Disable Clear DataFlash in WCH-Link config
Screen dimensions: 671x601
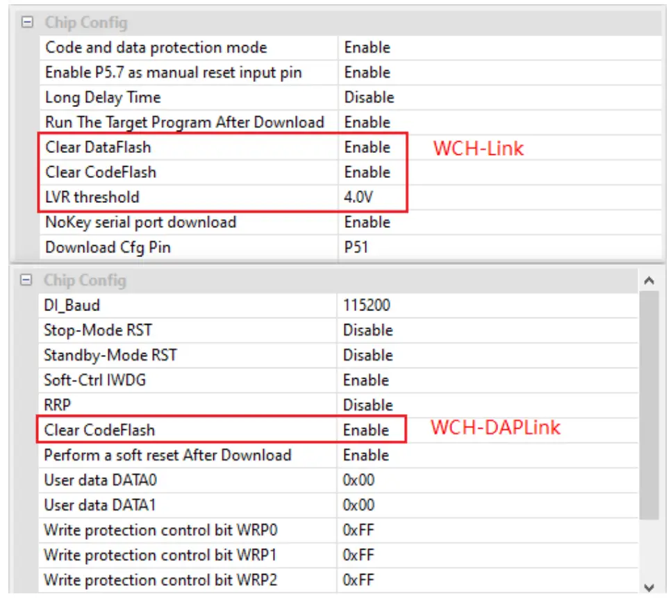(x=375, y=147)
